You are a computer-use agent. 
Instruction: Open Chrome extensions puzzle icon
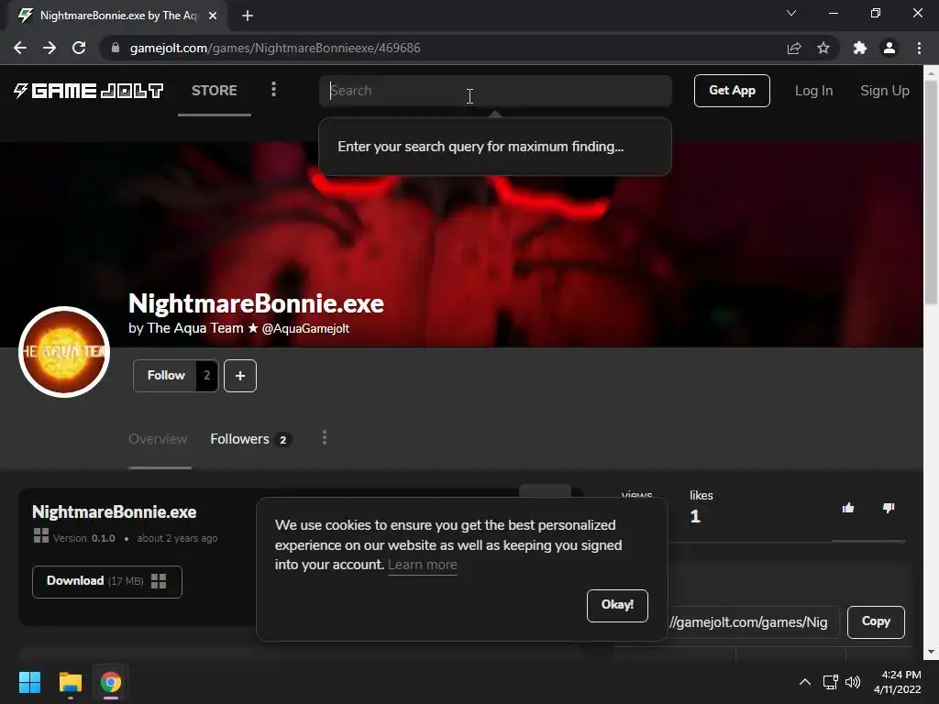(860, 48)
